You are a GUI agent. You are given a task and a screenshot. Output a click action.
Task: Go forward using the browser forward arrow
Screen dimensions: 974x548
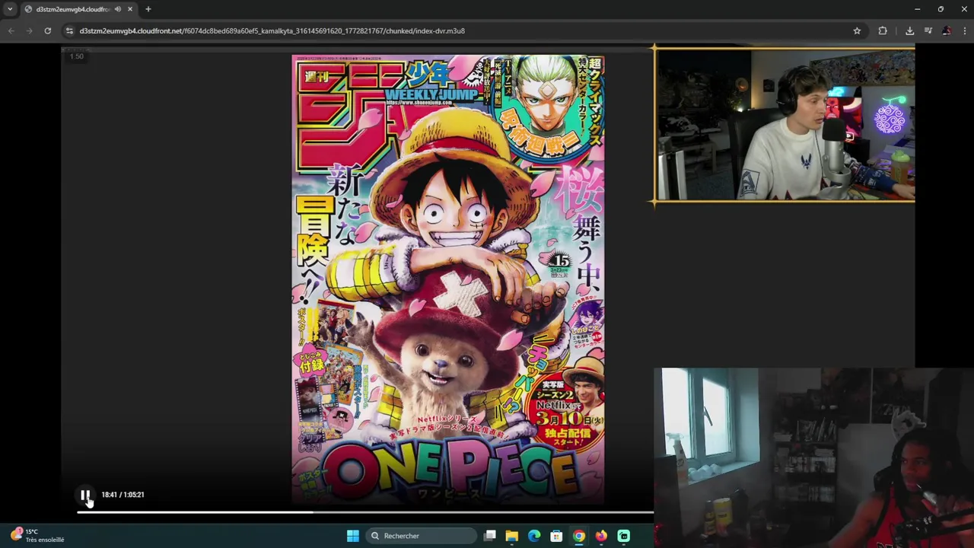coord(29,30)
